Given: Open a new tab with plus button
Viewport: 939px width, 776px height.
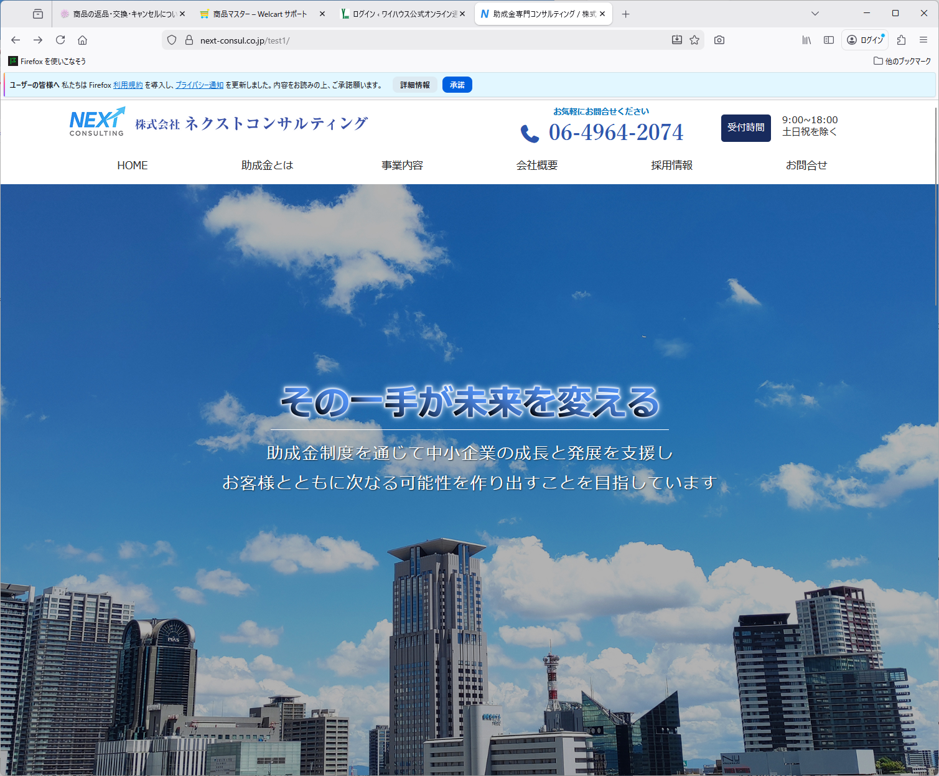Looking at the screenshot, I should pyautogui.click(x=626, y=14).
